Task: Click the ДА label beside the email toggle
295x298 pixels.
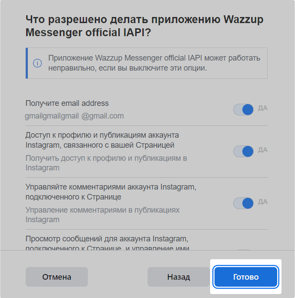Action: click(263, 108)
